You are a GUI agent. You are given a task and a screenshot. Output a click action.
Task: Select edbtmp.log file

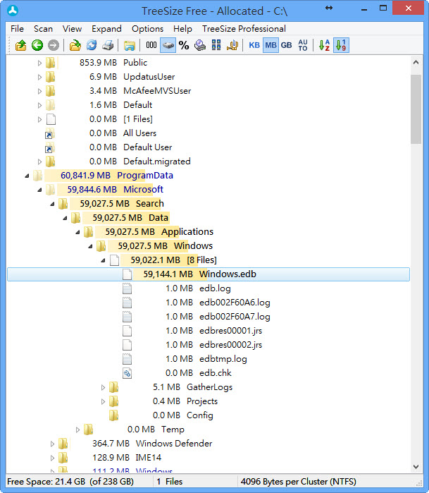[223, 359]
